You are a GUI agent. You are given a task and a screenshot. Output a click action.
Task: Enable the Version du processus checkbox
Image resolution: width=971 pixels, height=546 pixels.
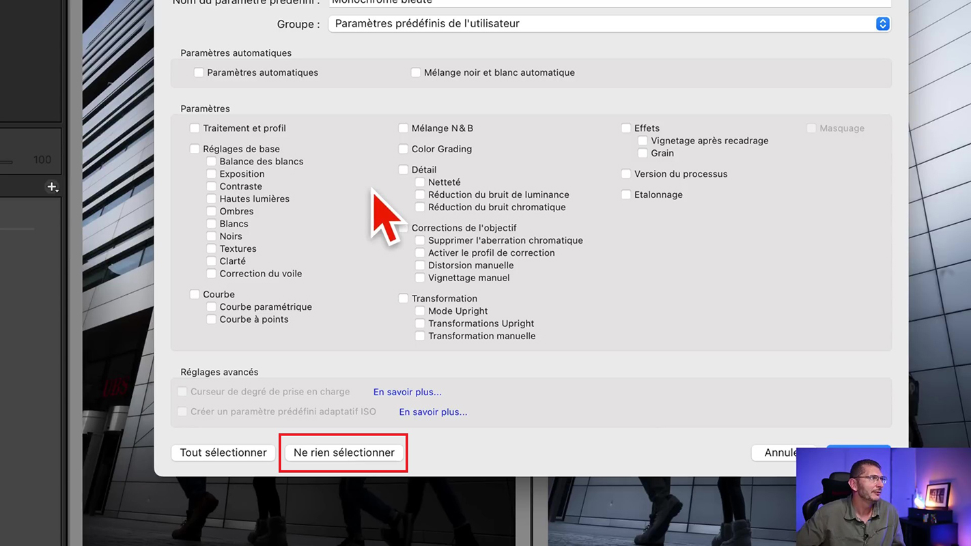pyautogui.click(x=626, y=174)
